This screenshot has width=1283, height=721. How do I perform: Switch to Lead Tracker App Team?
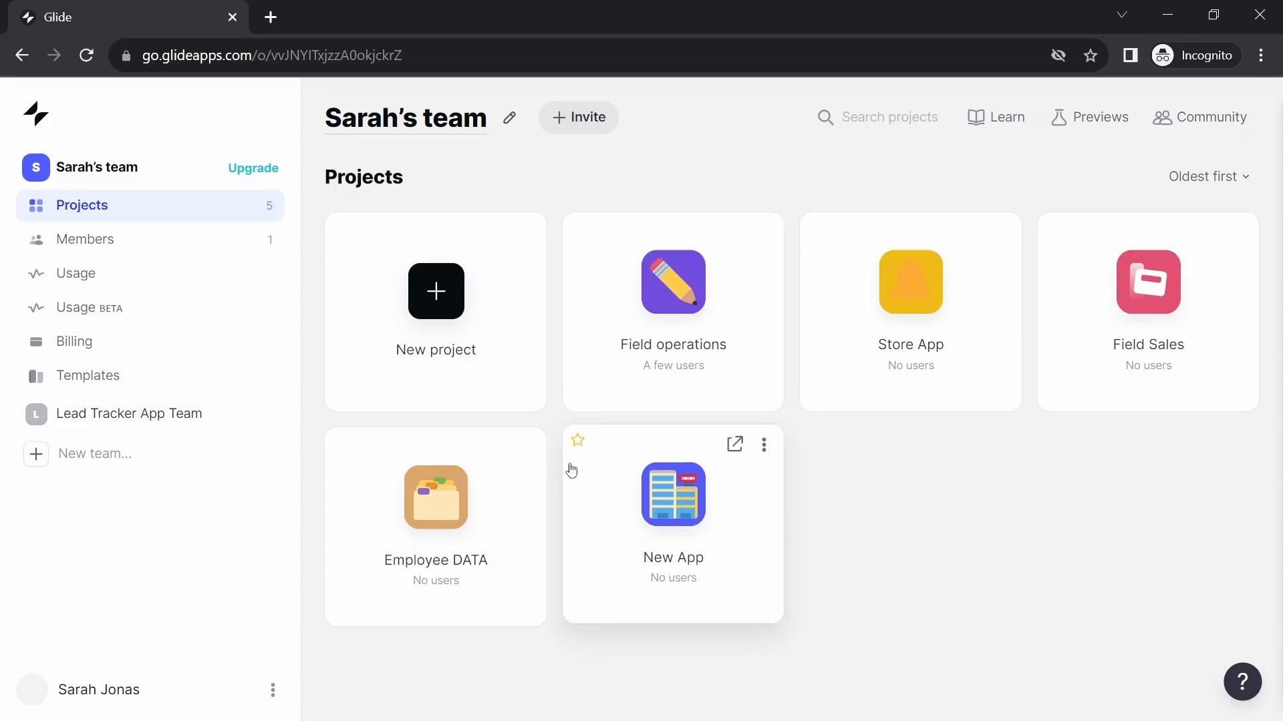pos(129,413)
